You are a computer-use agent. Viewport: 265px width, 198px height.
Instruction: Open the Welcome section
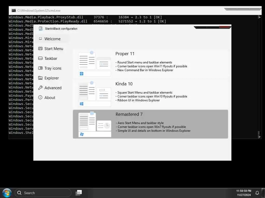click(52, 39)
